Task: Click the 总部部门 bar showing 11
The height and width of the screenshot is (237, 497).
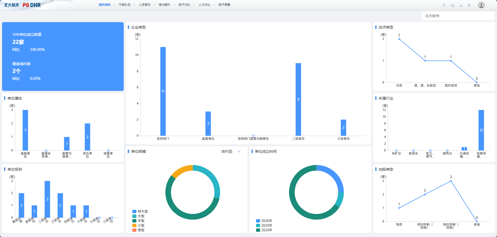Action: click(x=163, y=91)
